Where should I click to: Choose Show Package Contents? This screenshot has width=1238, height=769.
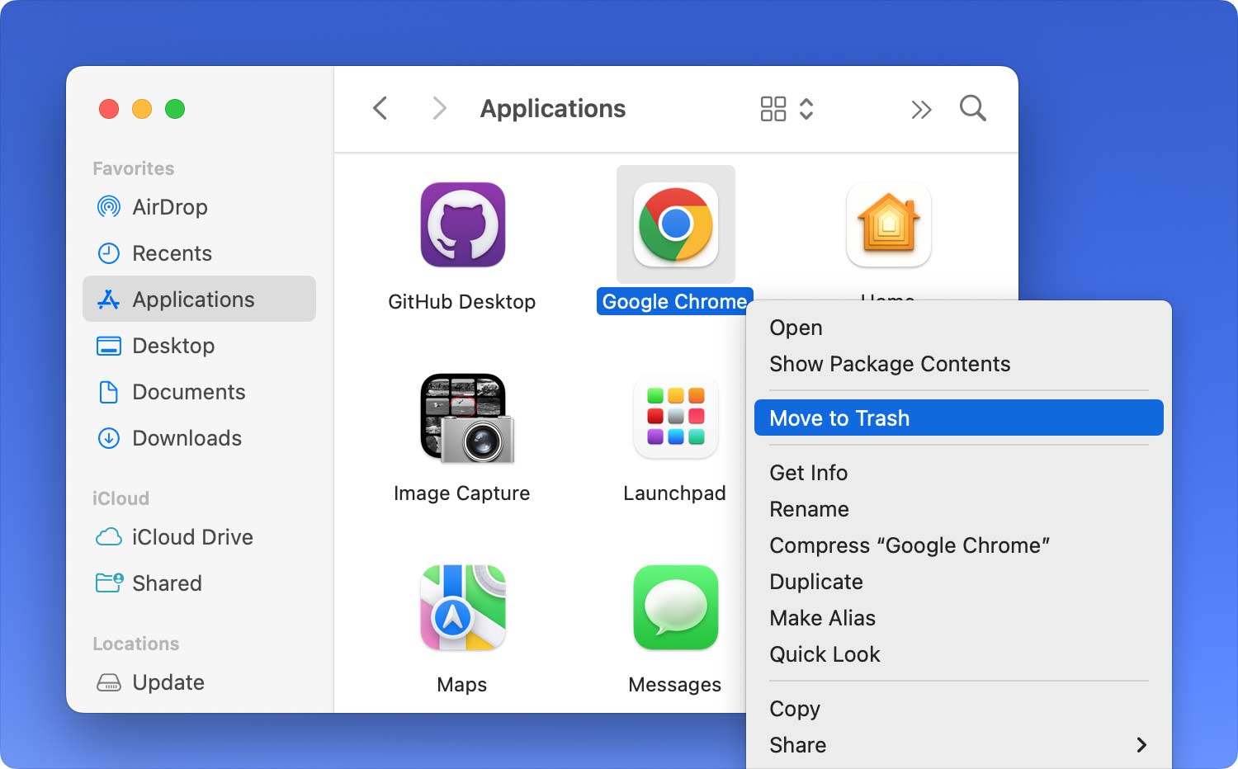pyautogui.click(x=959, y=364)
